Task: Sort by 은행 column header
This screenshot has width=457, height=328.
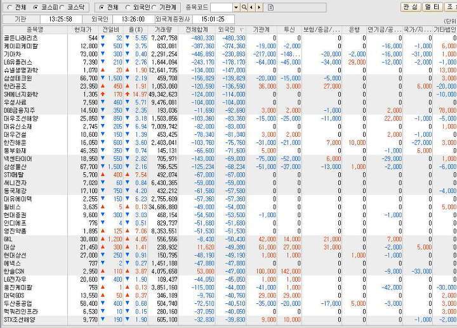Action: tap(354, 30)
